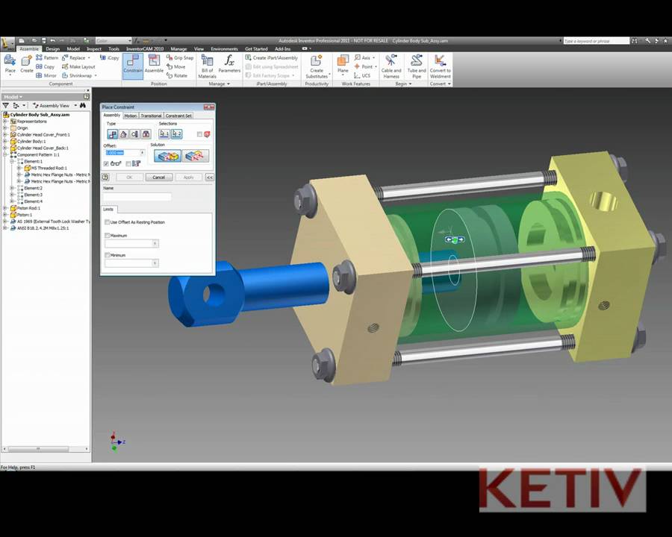Screen dimensions: 672x537
Task: Select Tangent constraint type in dialog
Action: (x=134, y=134)
